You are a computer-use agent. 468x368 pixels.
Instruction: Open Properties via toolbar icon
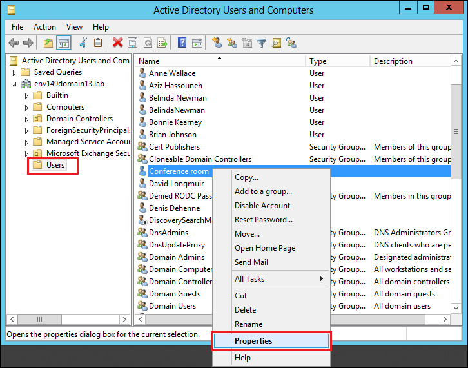pyautogui.click(x=133, y=43)
